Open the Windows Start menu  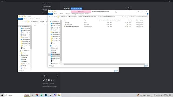[x=2, y=95]
